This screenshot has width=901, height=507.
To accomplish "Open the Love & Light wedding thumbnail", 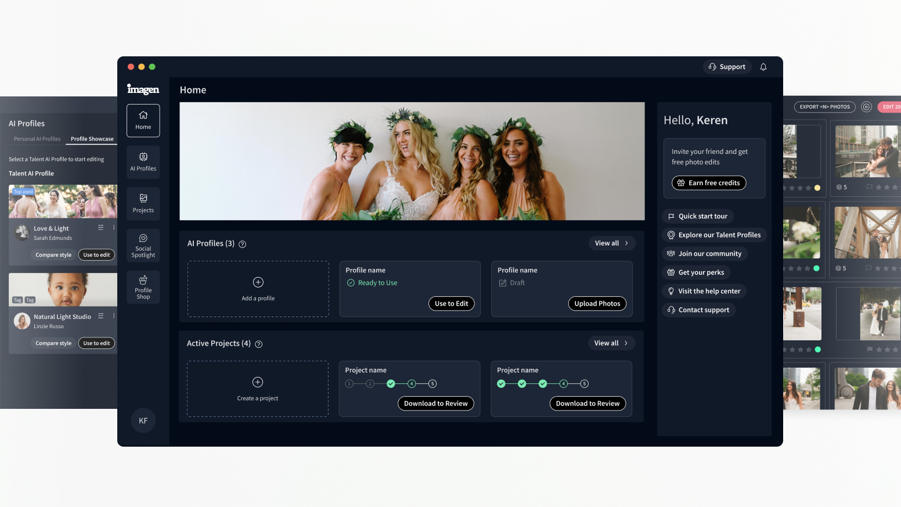I will pos(63,202).
